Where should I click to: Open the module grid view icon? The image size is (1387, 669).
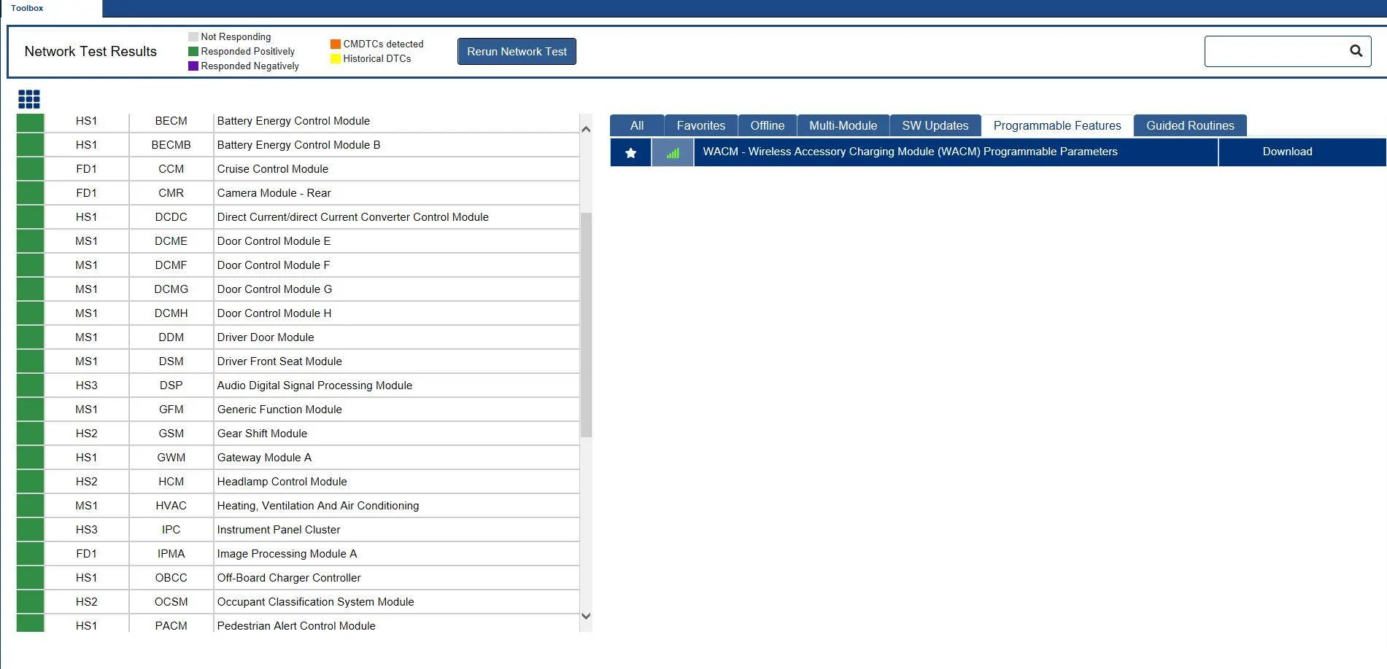pyautogui.click(x=29, y=99)
